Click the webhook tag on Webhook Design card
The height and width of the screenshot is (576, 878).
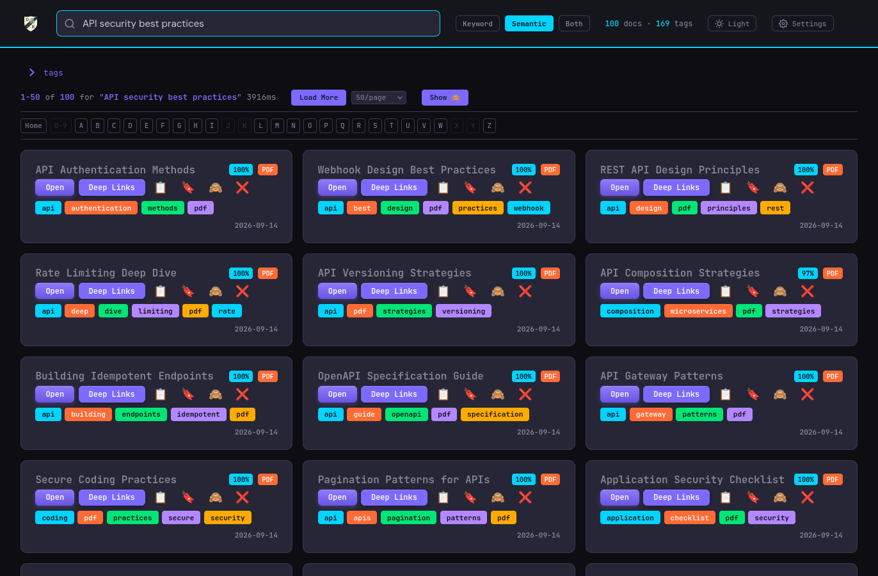[x=529, y=208]
